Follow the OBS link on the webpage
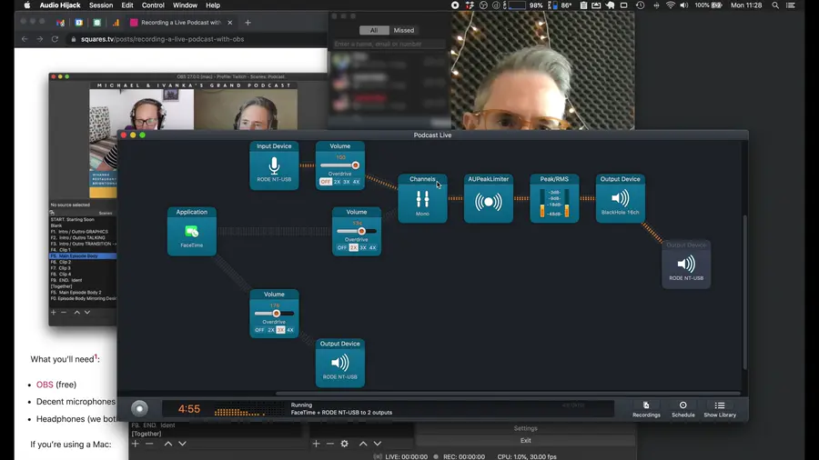819x460 pixels. tap(45, 385)
